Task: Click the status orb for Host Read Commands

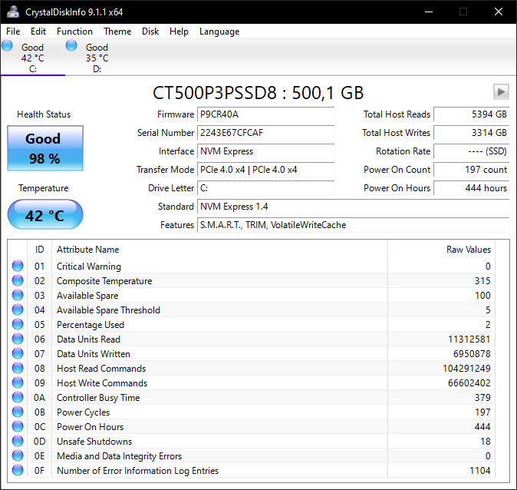Action: 18,368
